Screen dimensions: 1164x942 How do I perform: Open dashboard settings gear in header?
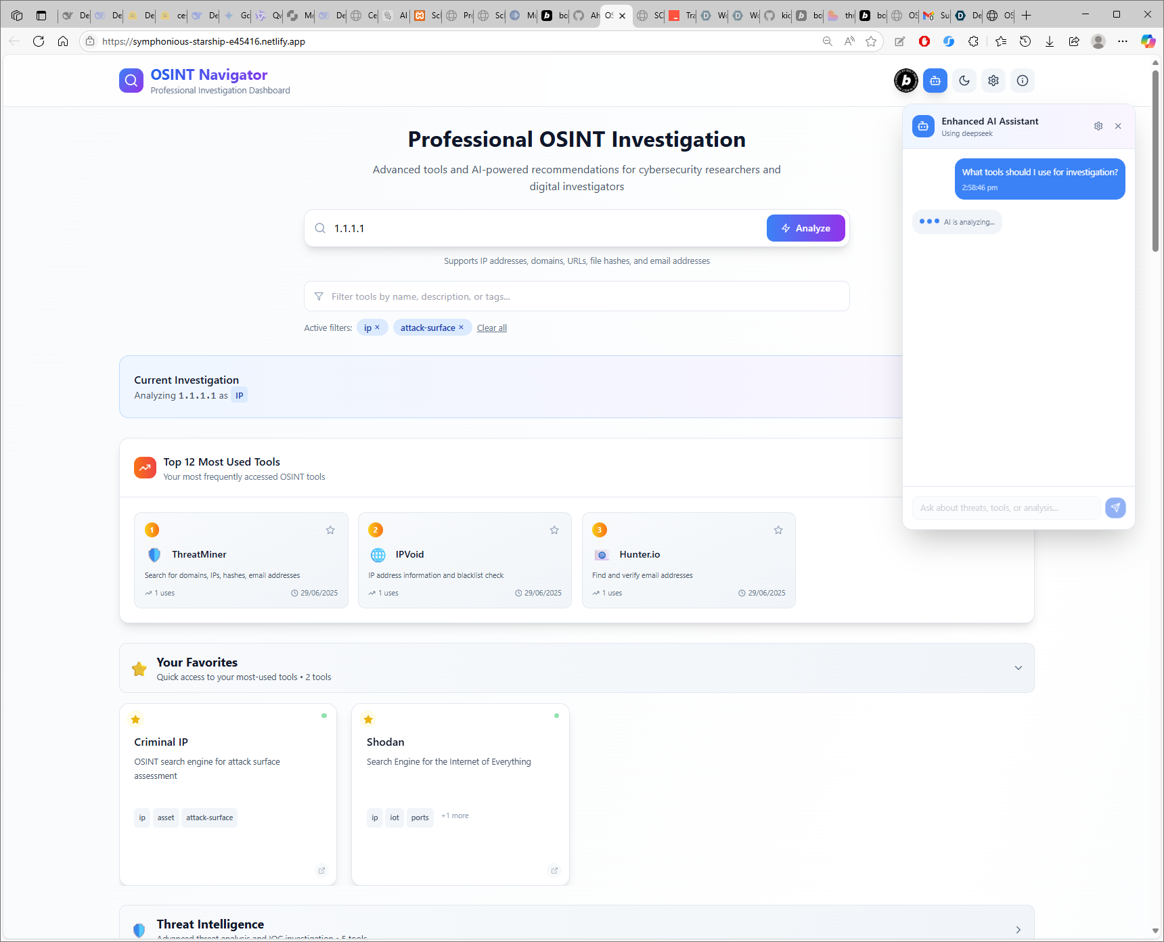pos(993,81)
